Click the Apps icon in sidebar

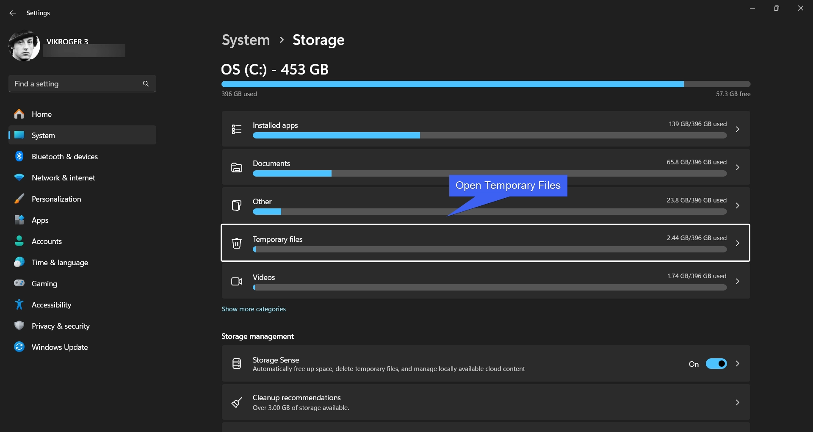(x=19, y=220)
